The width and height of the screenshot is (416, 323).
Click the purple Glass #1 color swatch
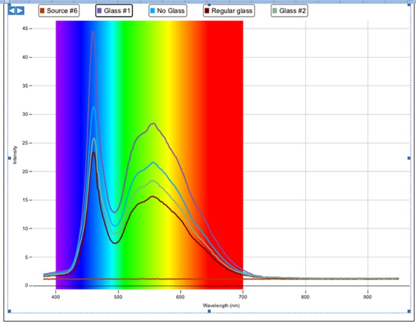coord(99,11)
